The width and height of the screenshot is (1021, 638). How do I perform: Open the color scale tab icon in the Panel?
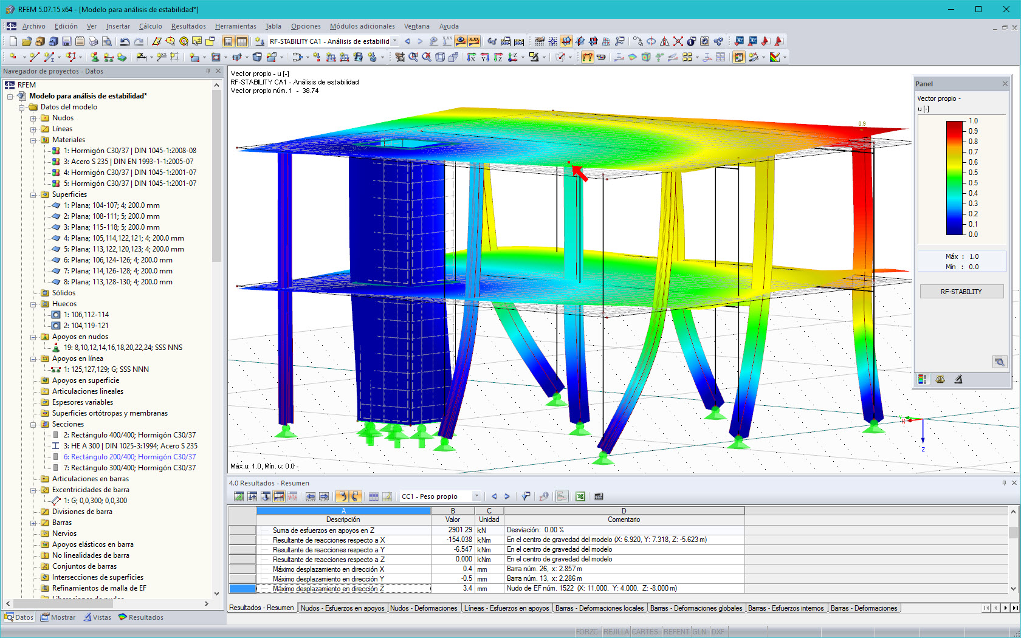click(x=923, y=379)
